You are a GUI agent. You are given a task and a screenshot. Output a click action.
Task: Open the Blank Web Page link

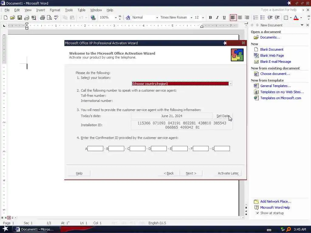click(x=272, y=56)
